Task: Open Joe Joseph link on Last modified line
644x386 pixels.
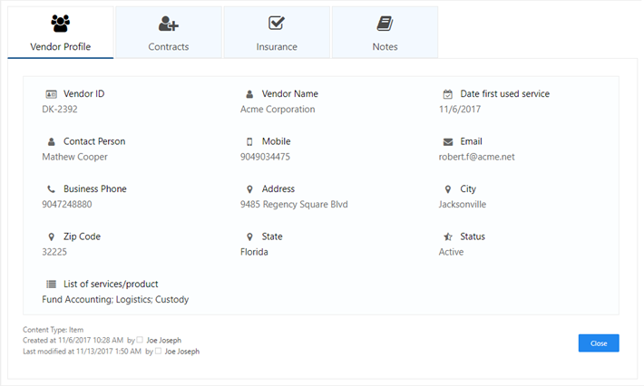Action: pyautogui.click(x=182, y=352)
